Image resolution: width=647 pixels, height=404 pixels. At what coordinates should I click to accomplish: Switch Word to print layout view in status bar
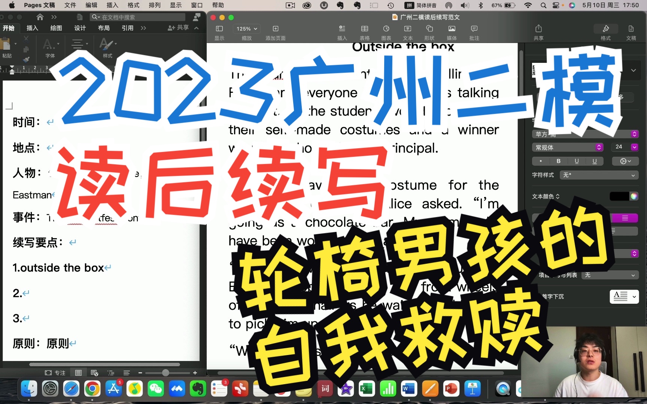(78, 373)
